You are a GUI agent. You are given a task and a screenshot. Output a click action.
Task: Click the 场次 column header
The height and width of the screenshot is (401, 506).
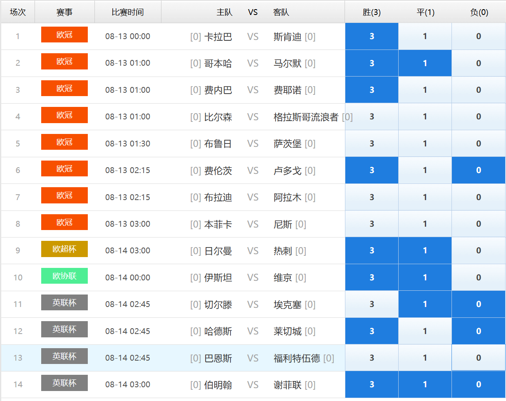click(x=17, y=12)
